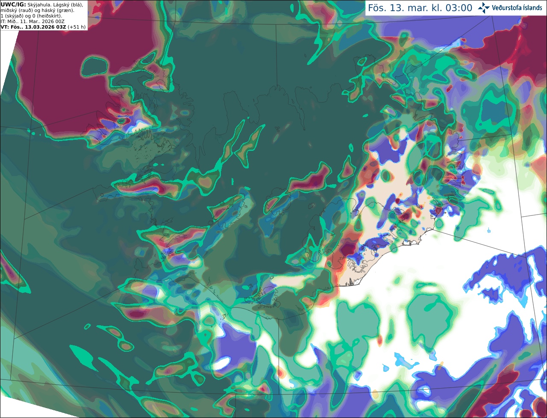Click the Veðurstofa Íslands logo icon

(484, 8)
